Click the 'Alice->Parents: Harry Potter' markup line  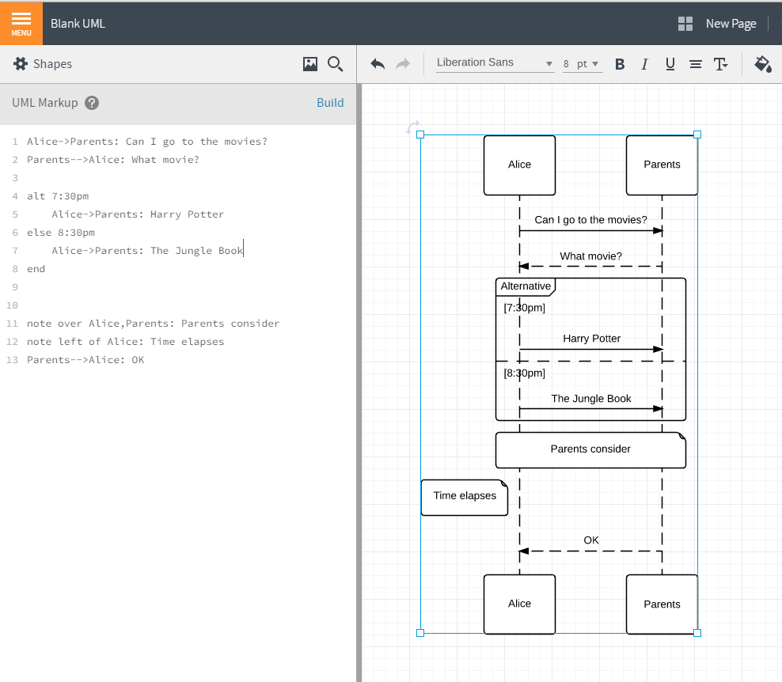tap(138, 214)
